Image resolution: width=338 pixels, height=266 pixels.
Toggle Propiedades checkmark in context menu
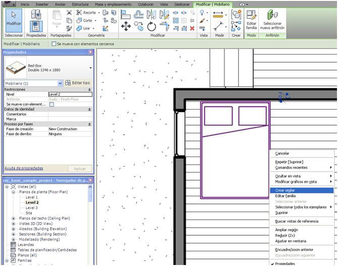point(273,263)
